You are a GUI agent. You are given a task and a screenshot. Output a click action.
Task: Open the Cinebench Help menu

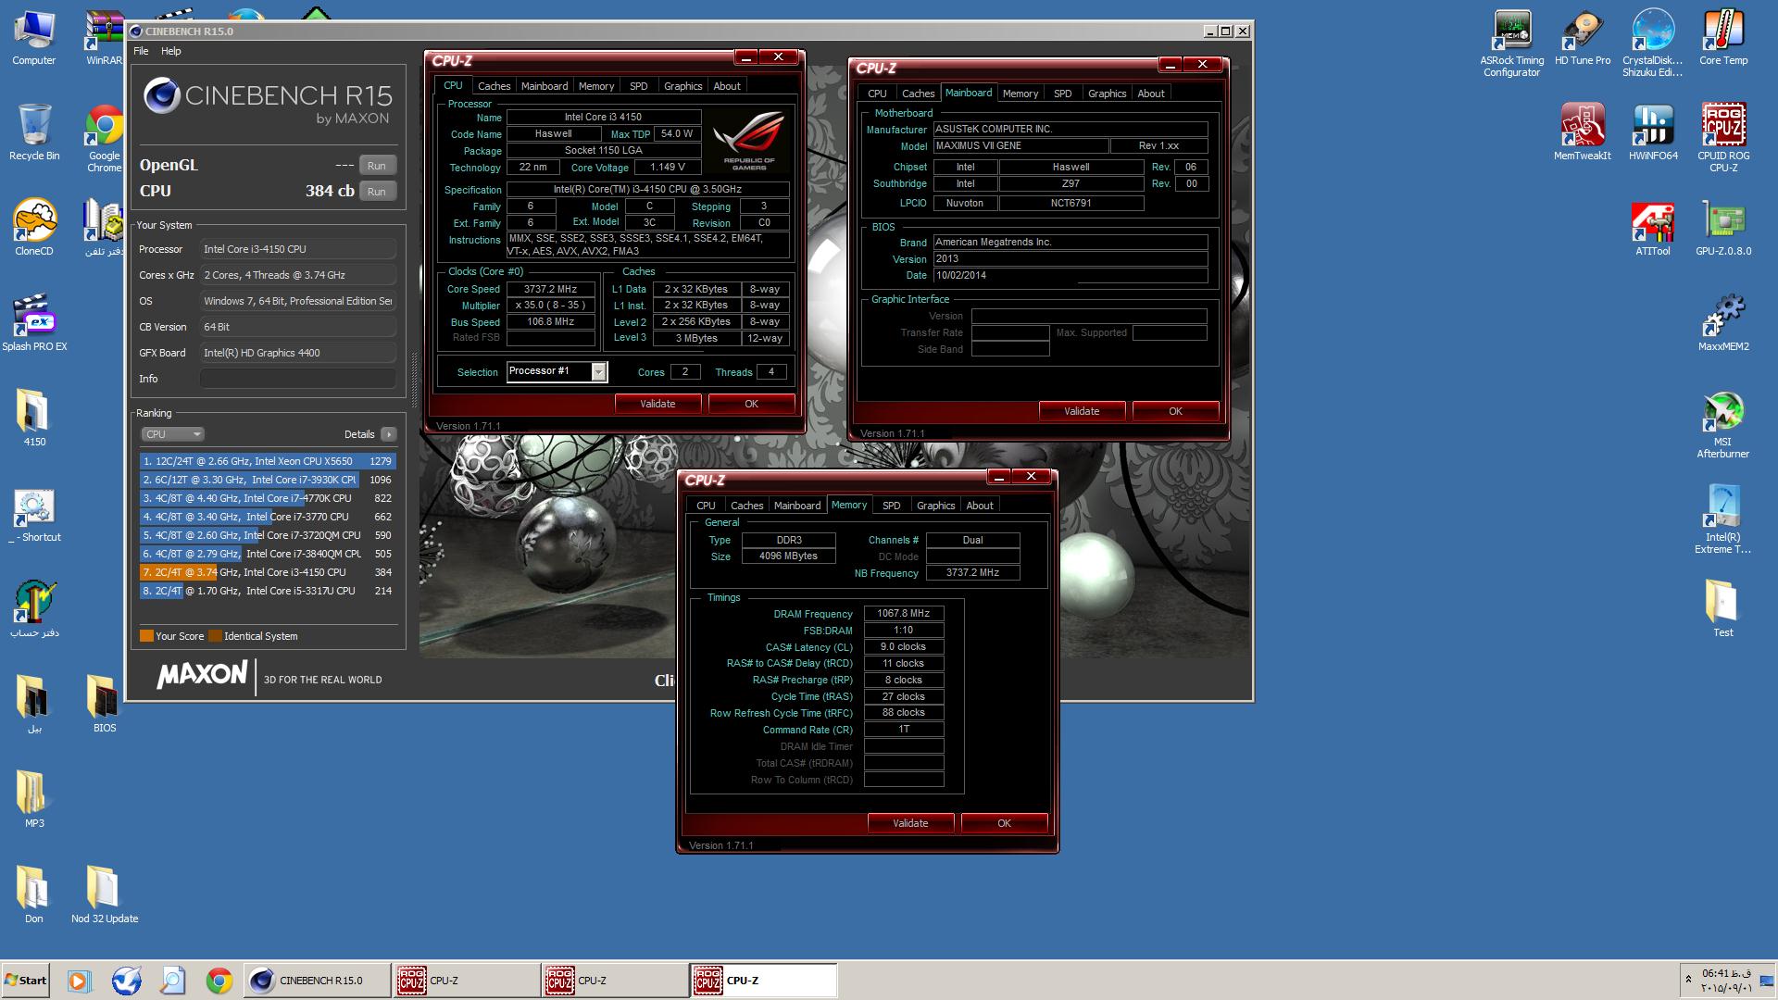click(171, 51)
